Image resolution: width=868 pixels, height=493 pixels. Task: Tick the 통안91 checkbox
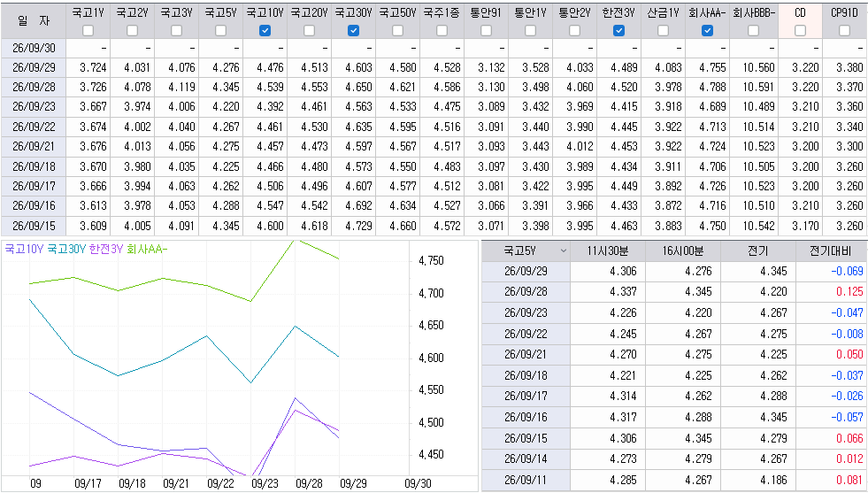click(486, 31)
